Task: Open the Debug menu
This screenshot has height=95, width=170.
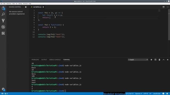Action: (20, 4)
